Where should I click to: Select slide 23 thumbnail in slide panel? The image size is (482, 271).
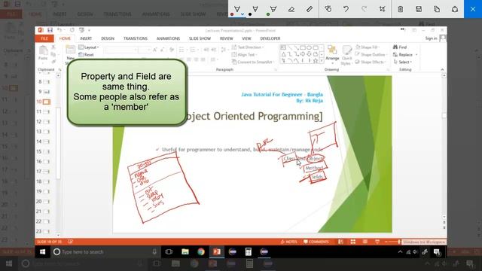click(46, 231)
